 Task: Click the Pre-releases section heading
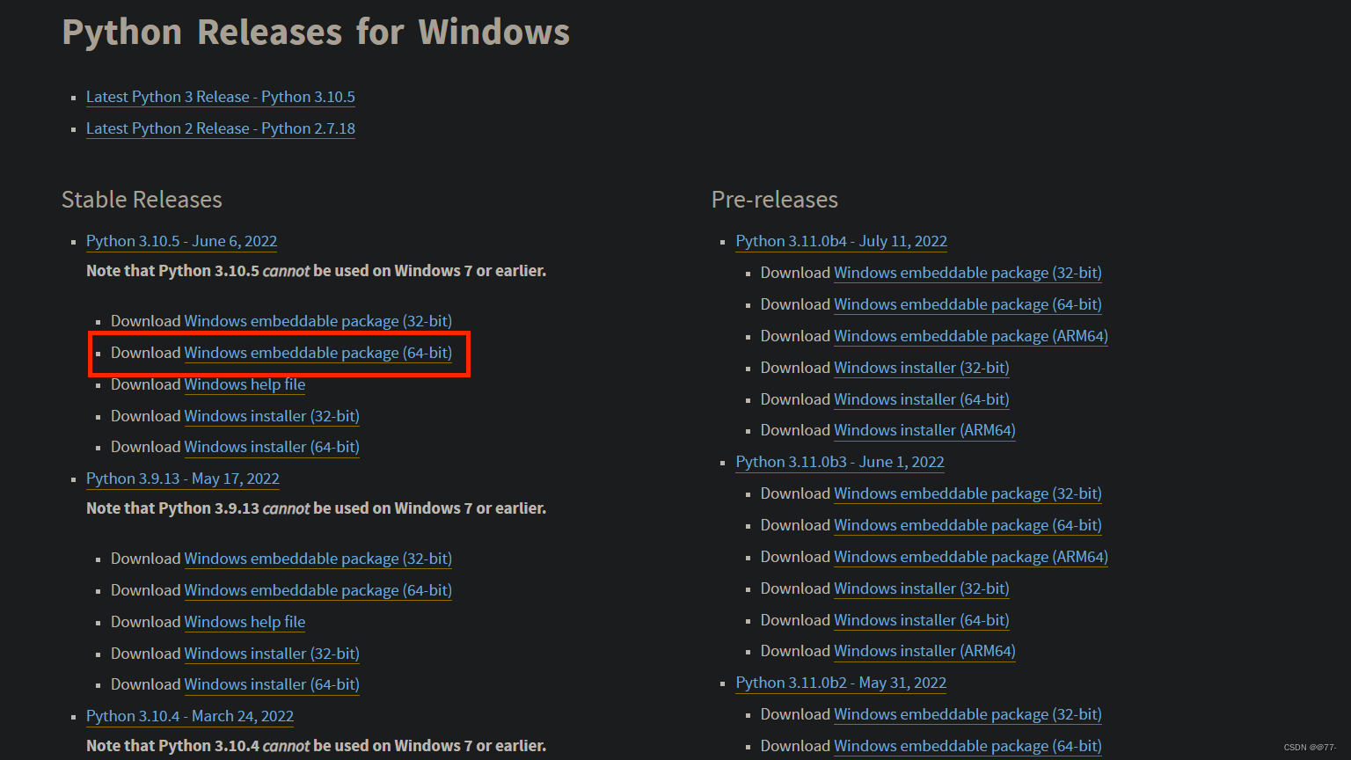[775, 200]
